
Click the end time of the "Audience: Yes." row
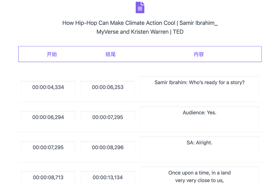point(108,118)
